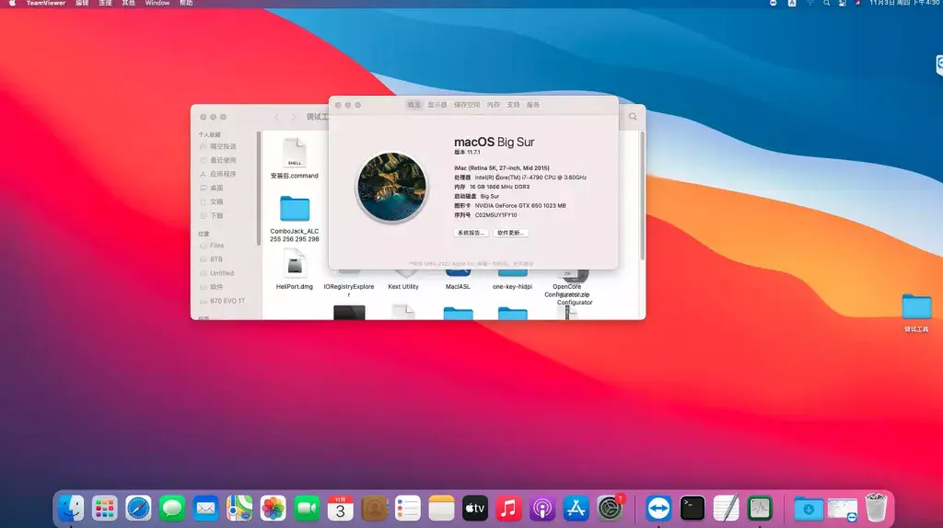The image size is (943, 528).
Task: Open TextEdit in the Dock
Action: coord(726,508)
